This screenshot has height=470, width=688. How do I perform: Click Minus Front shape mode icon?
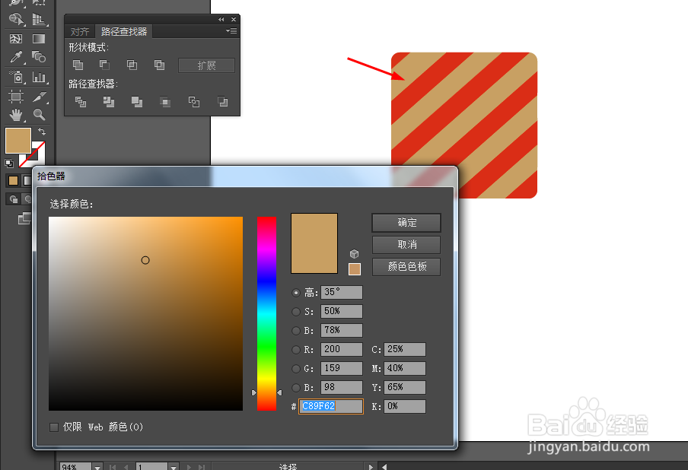pyautogui.click(x=104, y=65)
